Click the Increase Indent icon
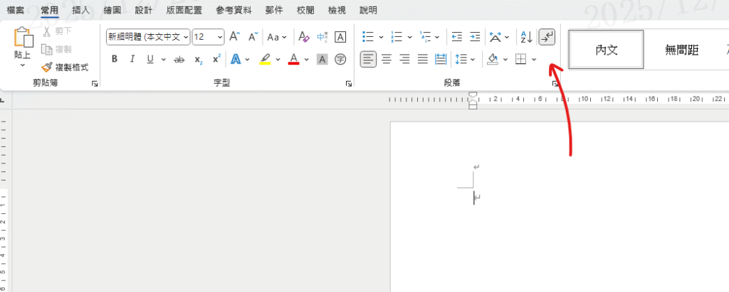This screenshot has width=729, height=292. point(475,36)
